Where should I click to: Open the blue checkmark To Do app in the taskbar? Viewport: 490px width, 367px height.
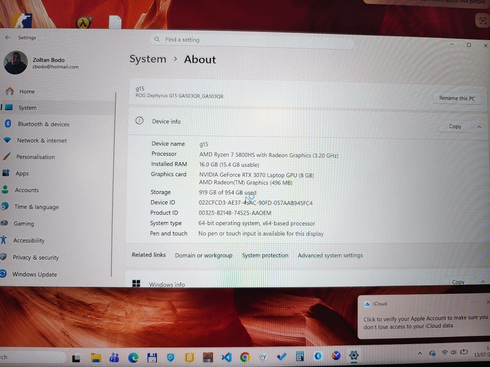282,357
